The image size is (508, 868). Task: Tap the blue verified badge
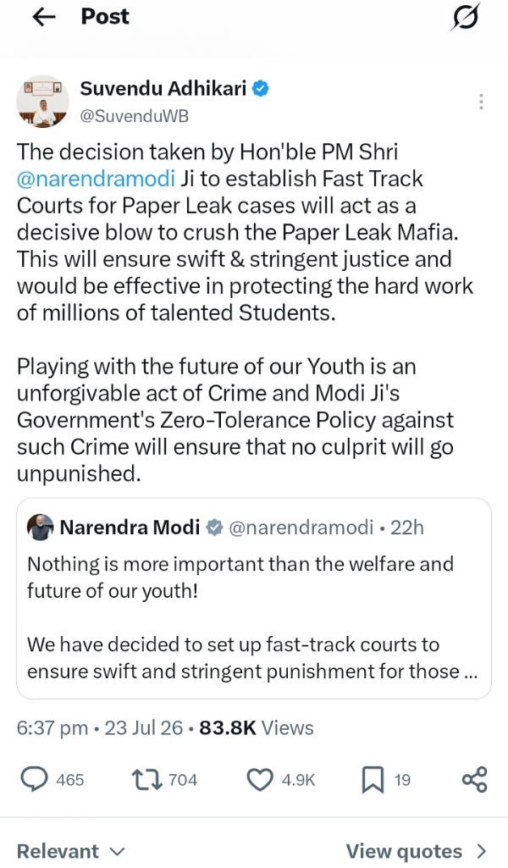pos(261,88)
